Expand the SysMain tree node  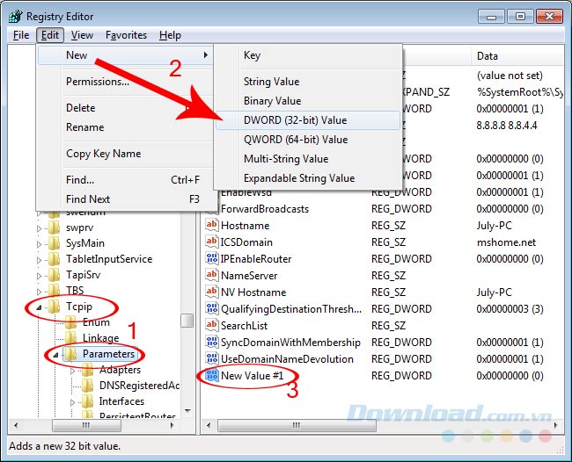tap(39, 244)
